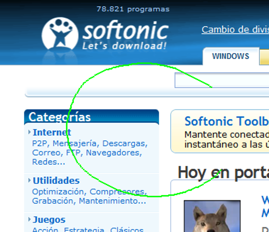Open the Compresores subcategory link
This screenshot has height=232, width=269.
click(x=117, y=192)
